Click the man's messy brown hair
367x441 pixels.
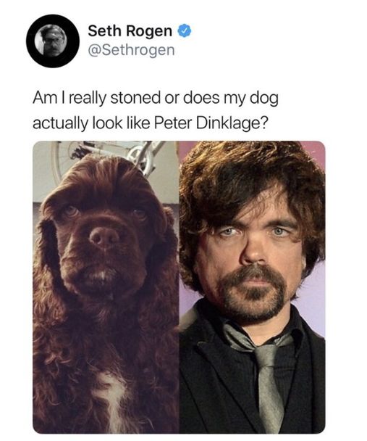[x=250, y=180]
